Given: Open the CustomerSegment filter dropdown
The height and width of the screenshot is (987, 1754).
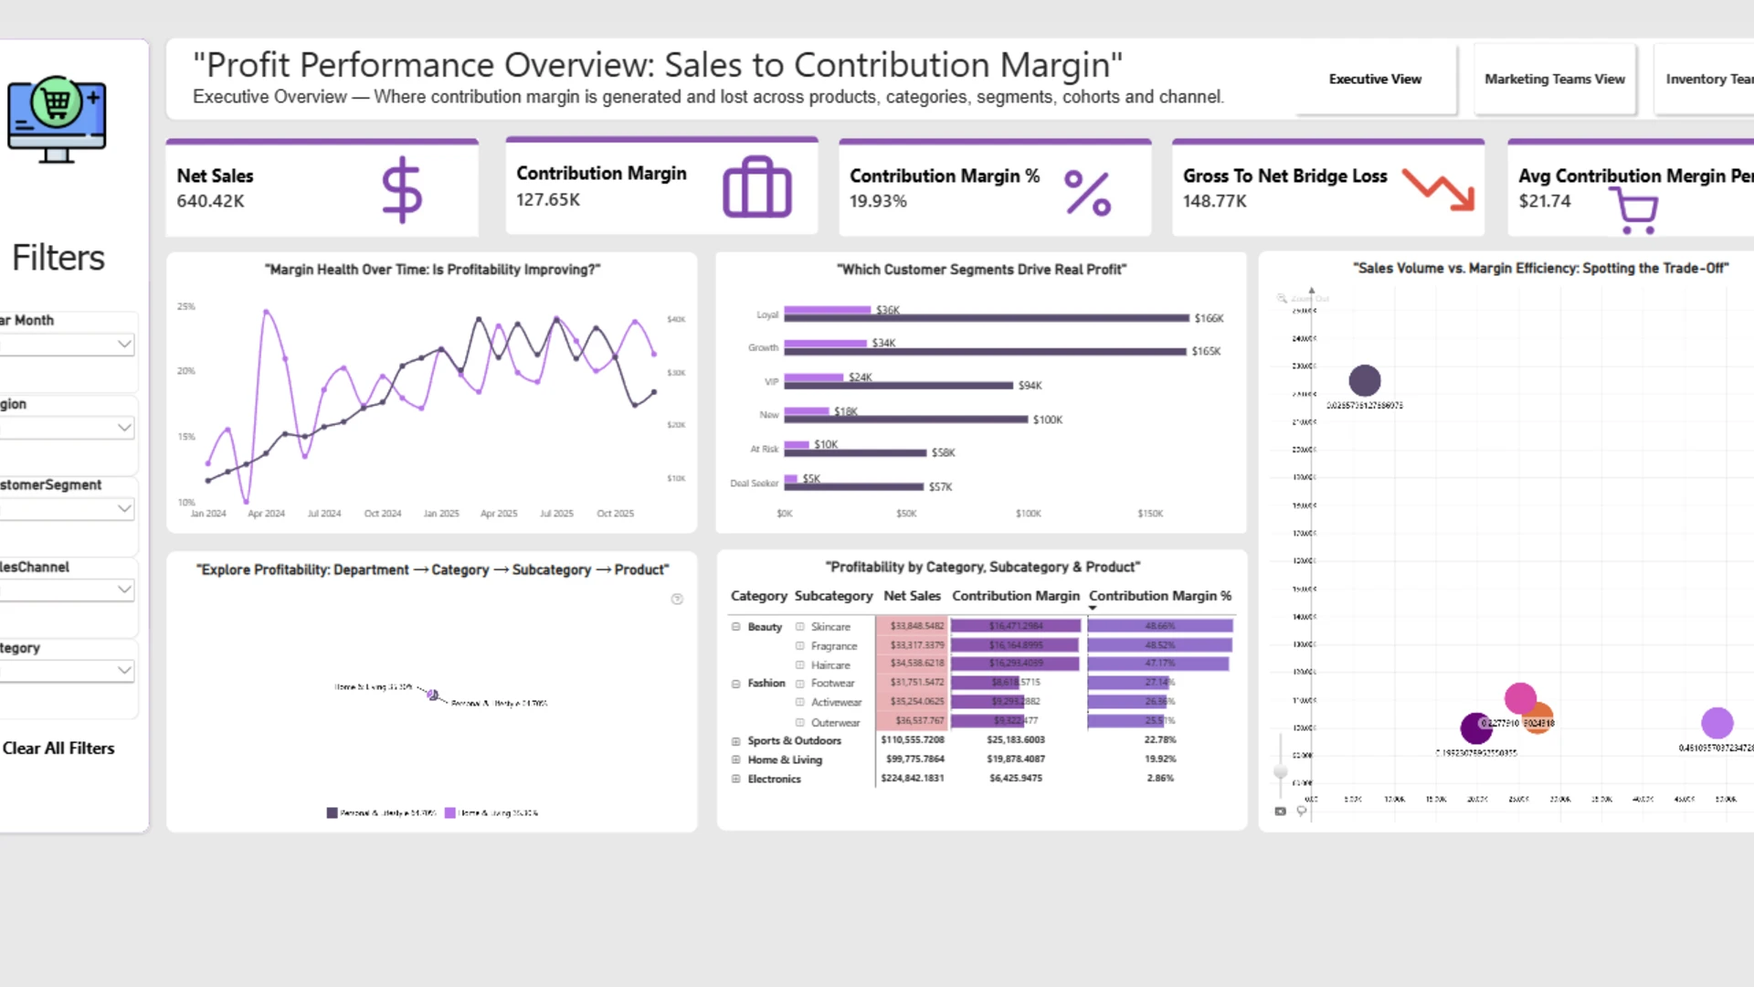Looking at the screenshot, I should (x=124, y=508).
